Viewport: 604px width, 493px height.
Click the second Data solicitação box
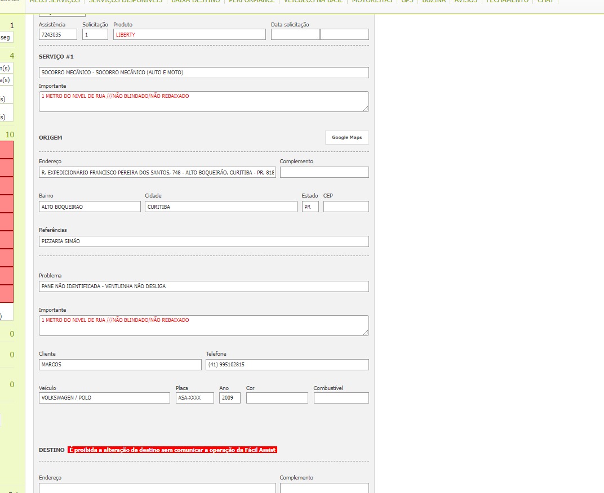pos(344,34)
